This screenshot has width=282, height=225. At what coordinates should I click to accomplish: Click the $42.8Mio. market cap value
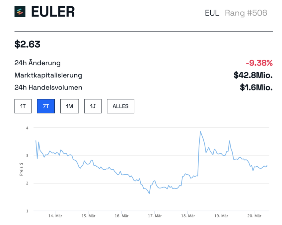click(253, 75)
